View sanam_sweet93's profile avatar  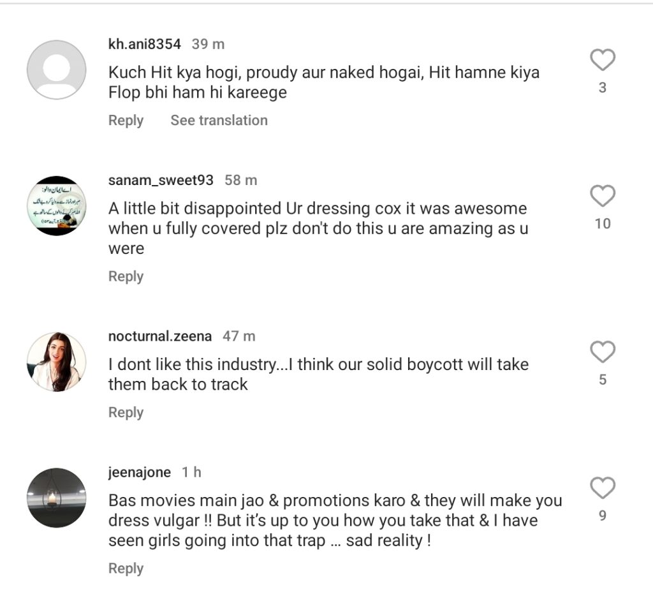click(56, 206)
